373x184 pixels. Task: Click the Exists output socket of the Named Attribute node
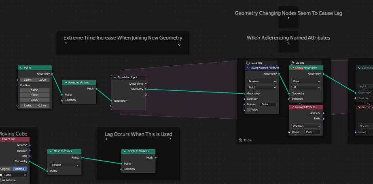(x=323, y=119)
